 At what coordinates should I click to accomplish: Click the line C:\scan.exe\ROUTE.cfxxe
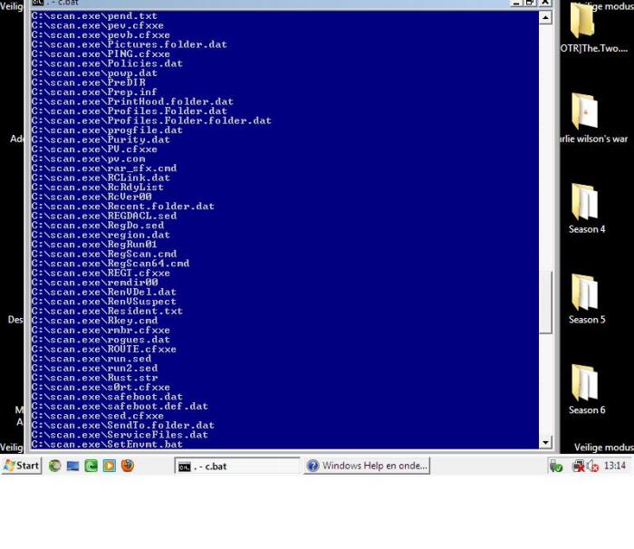[x=104, y=349]
